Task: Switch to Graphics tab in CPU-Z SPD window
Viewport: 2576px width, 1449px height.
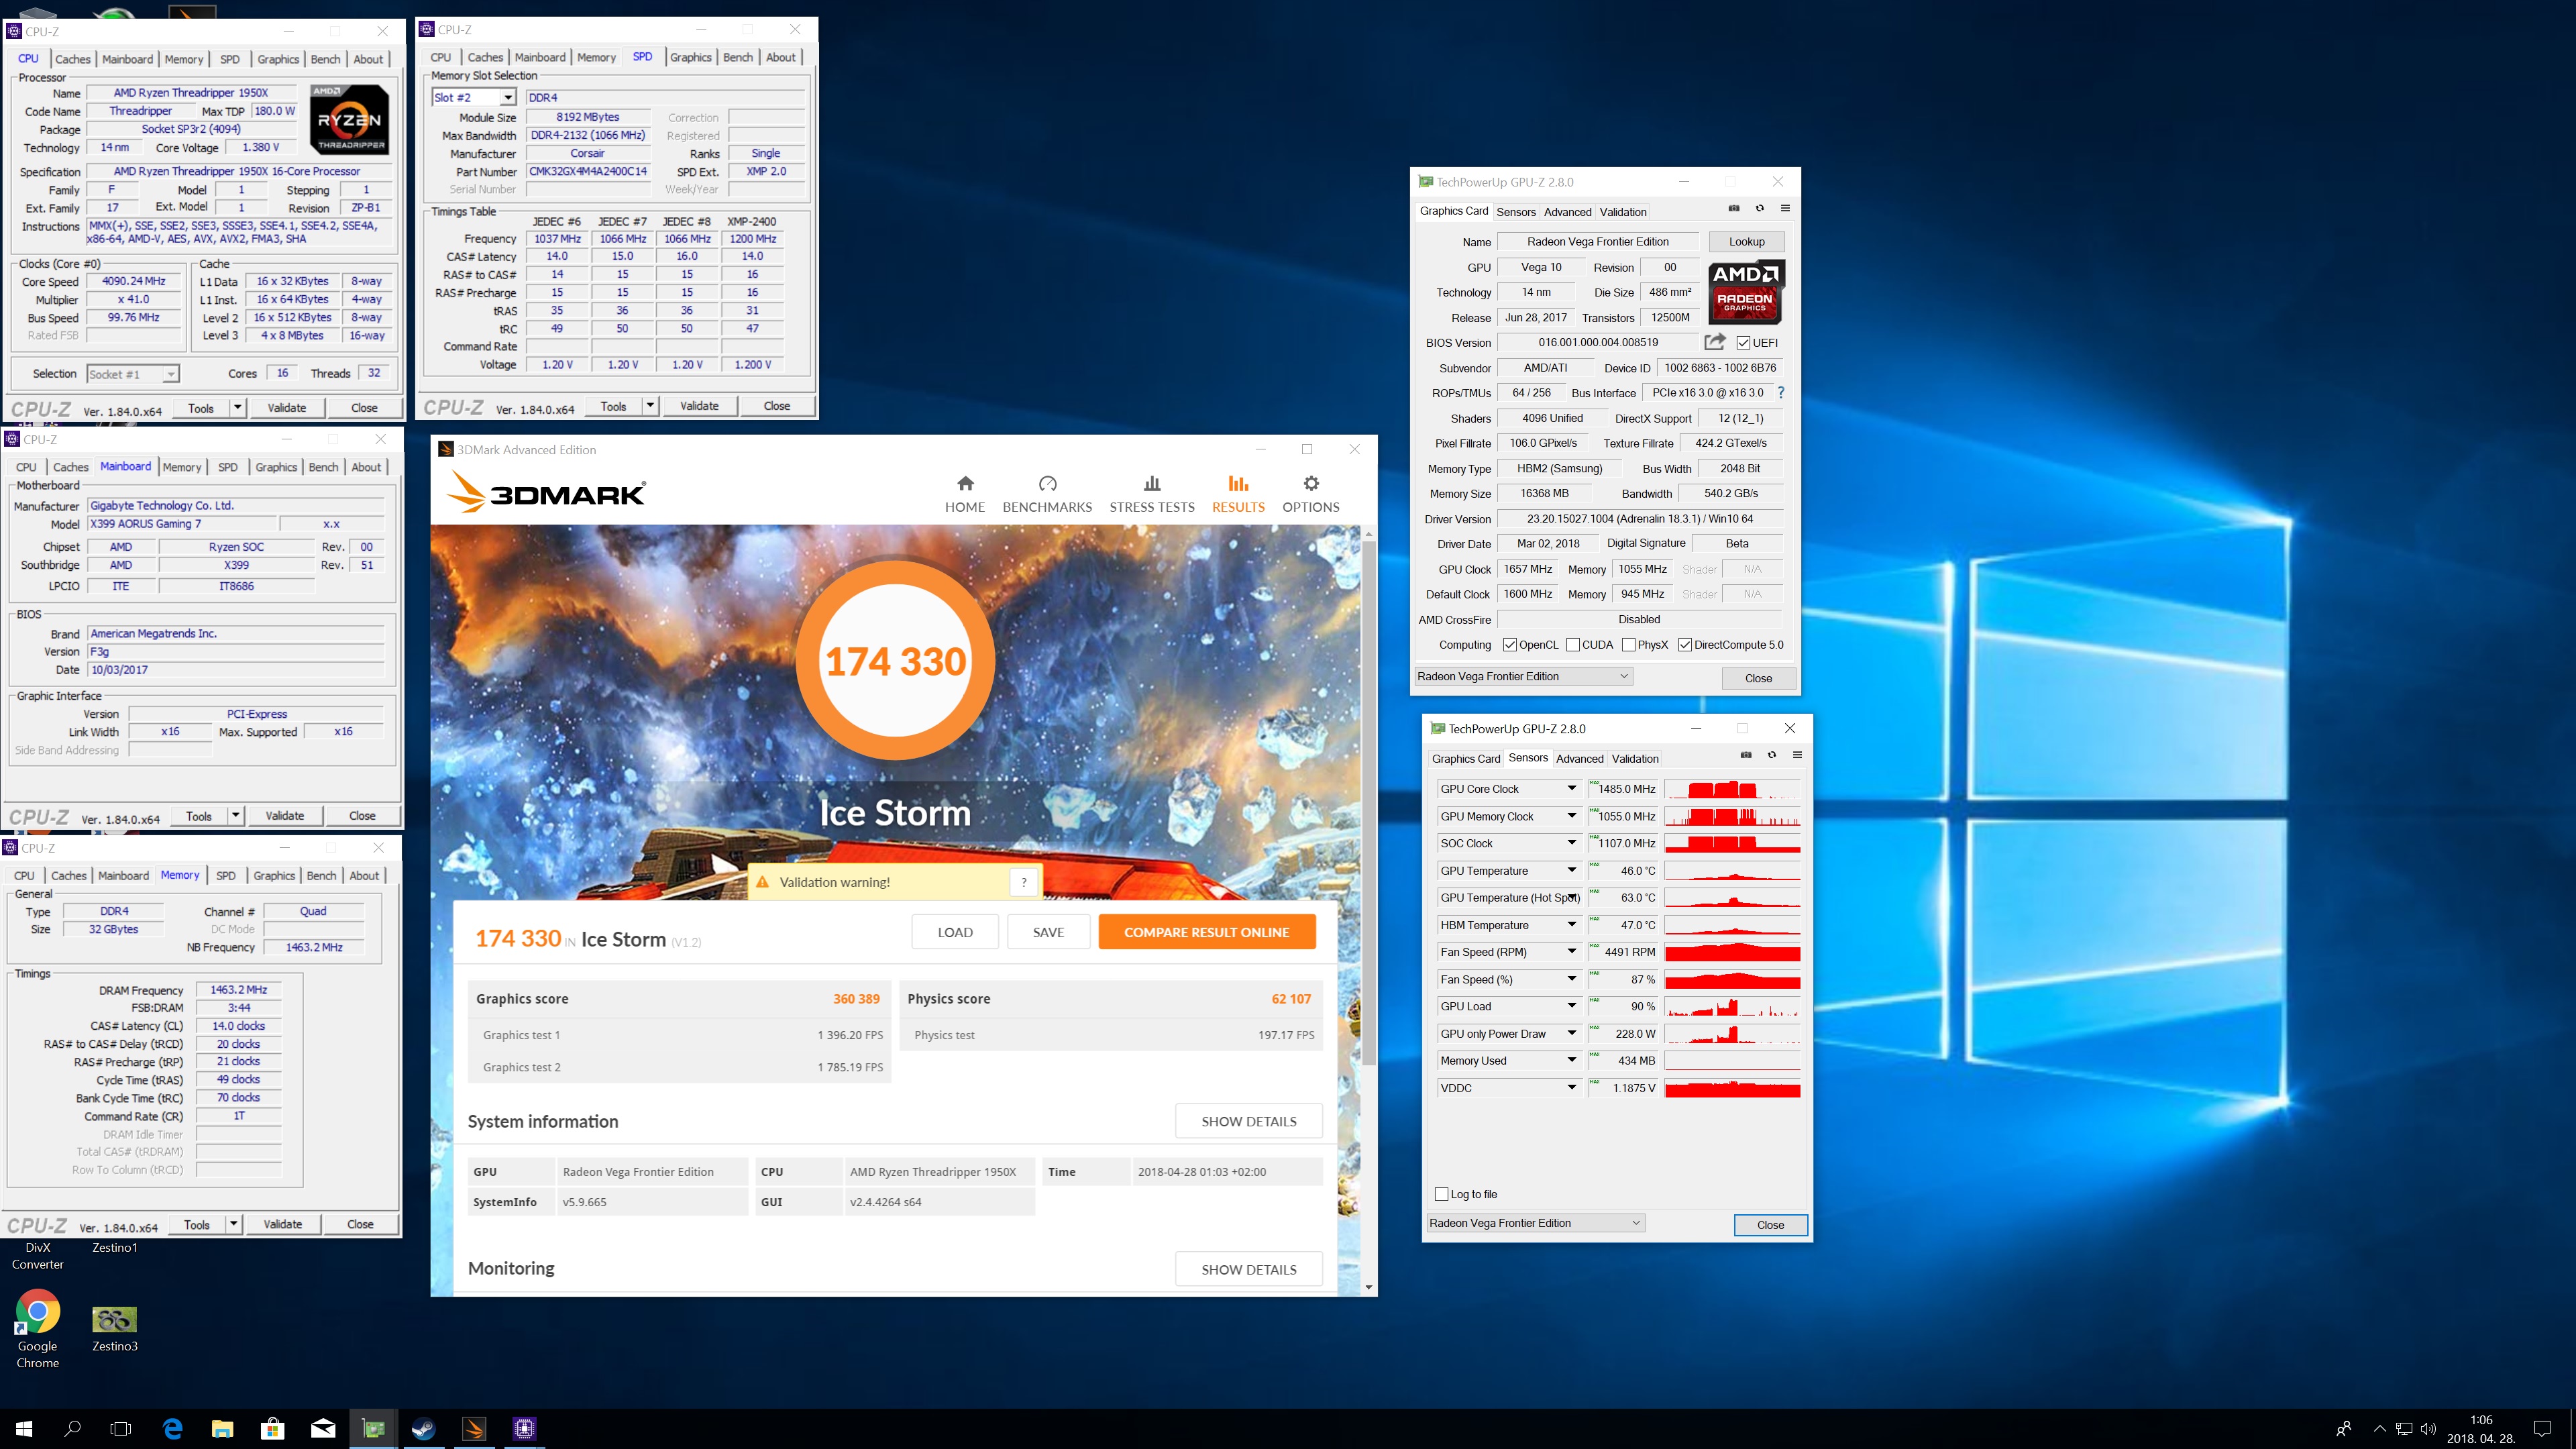Action: (x=690, y=57)
